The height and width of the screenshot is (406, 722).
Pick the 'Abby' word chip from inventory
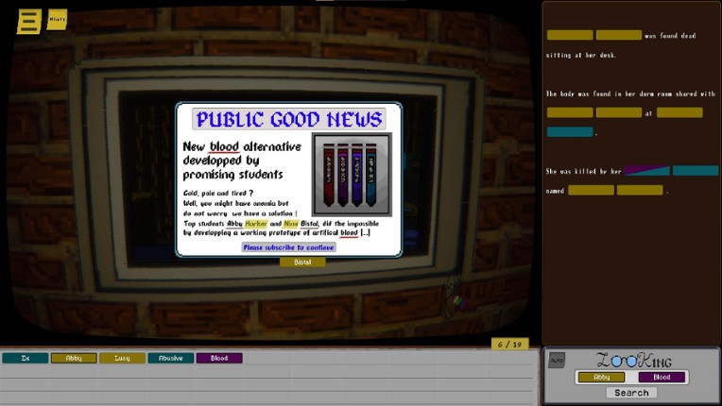(x=74, y=358)
